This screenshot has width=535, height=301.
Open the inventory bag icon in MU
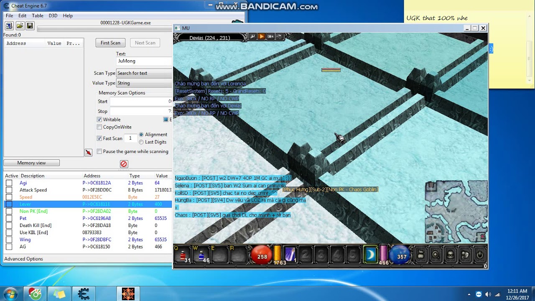pyautogui.click(x=420, y=255)
